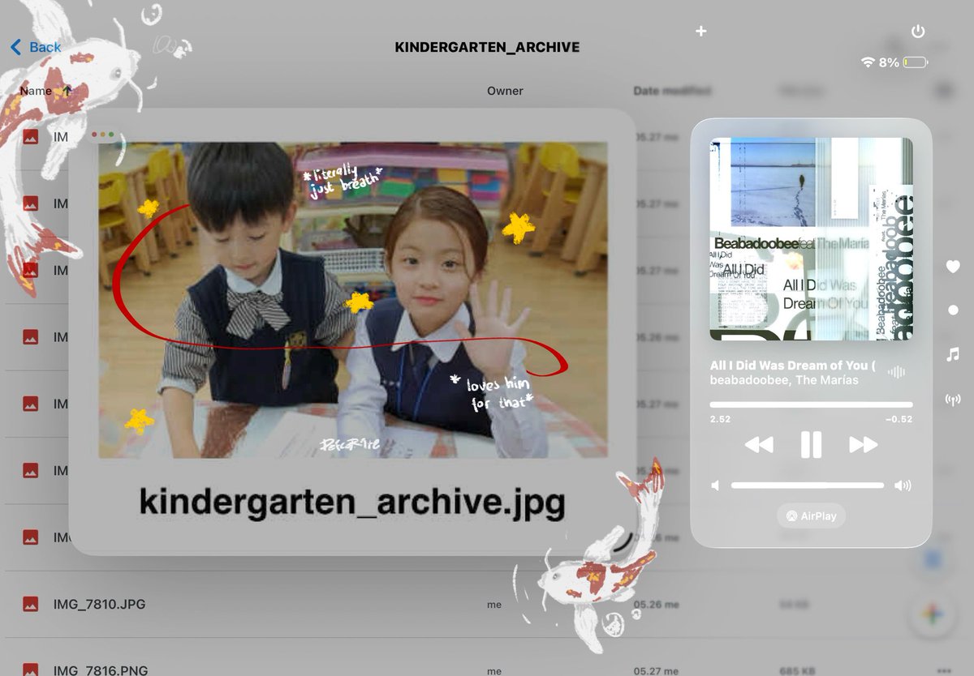Tap the heart favorite icon
Image resolution: width=974 pixels, height=676 pixels.
click(953, 267)
